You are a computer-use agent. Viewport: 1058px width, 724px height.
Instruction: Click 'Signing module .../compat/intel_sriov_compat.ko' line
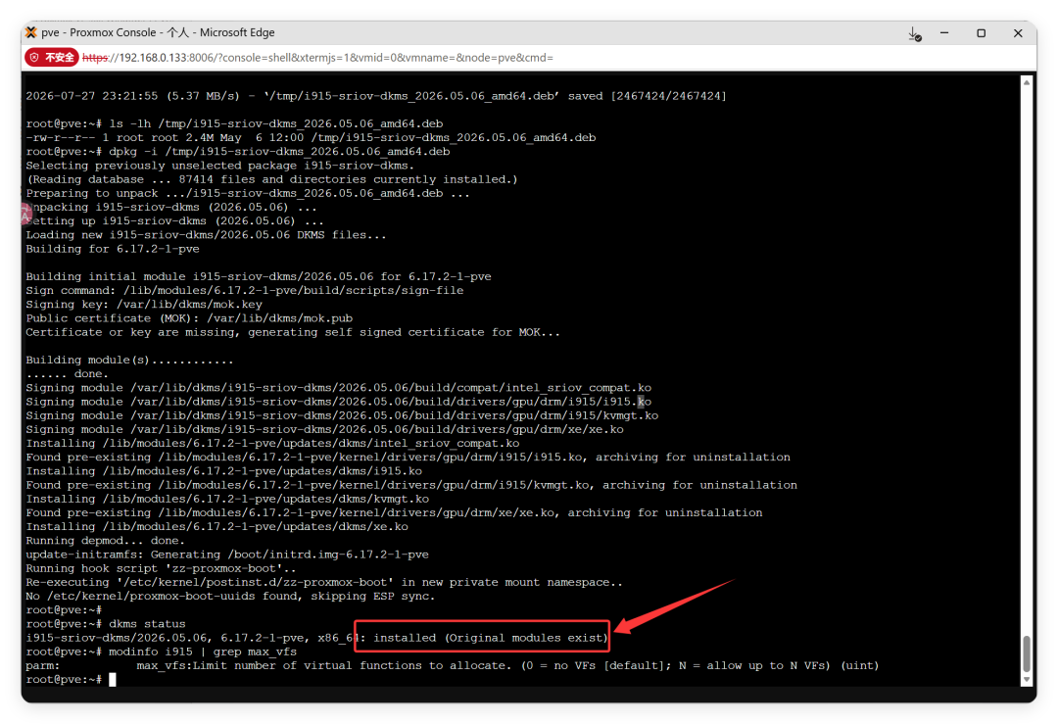click(x=339, y=388)
